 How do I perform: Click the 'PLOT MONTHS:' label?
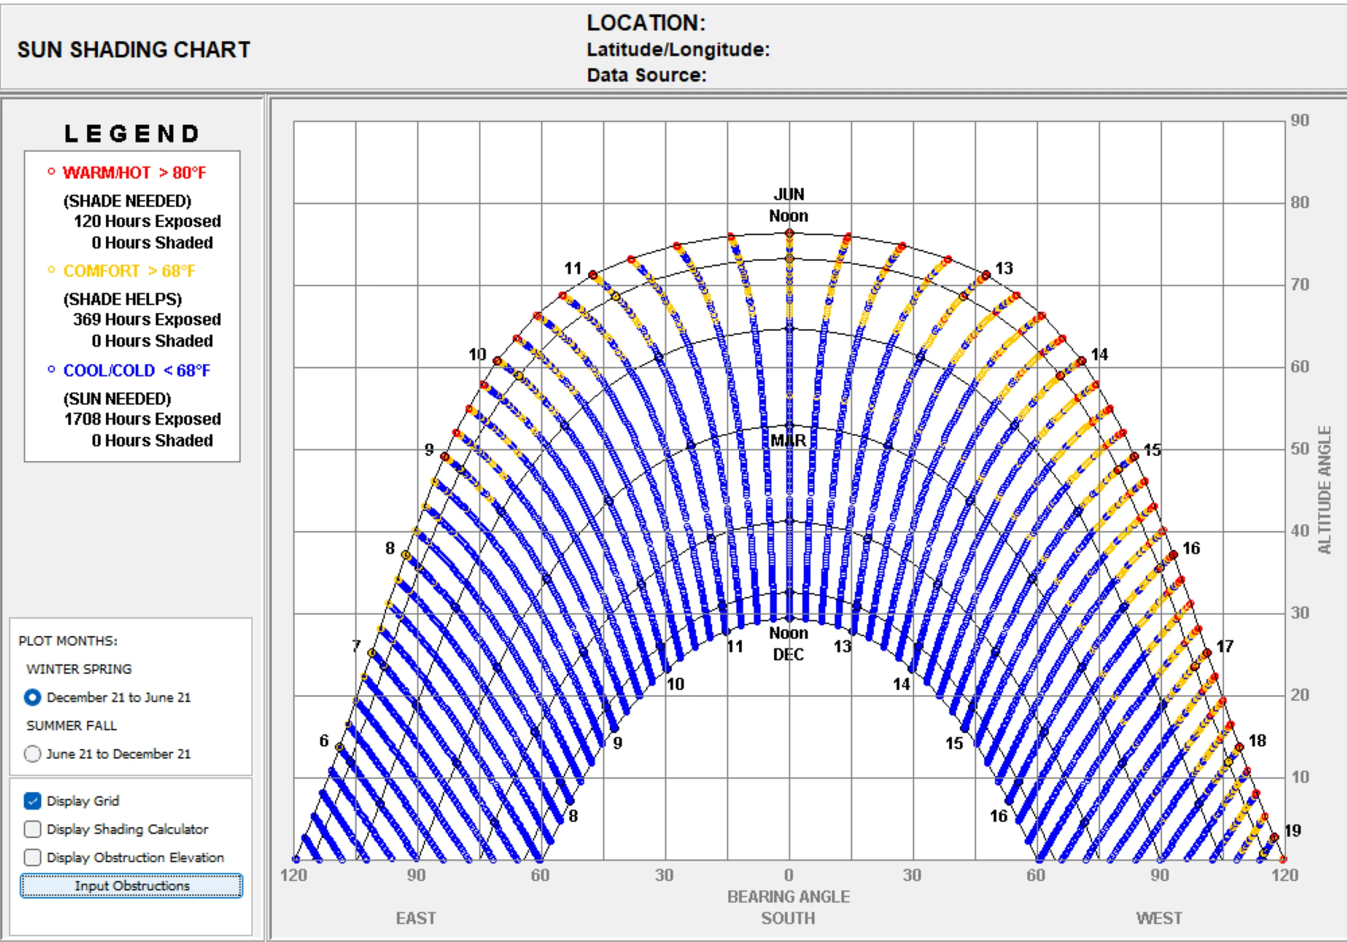68,641
